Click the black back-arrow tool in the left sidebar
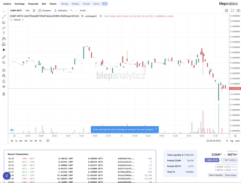 (x=4, y=50)
